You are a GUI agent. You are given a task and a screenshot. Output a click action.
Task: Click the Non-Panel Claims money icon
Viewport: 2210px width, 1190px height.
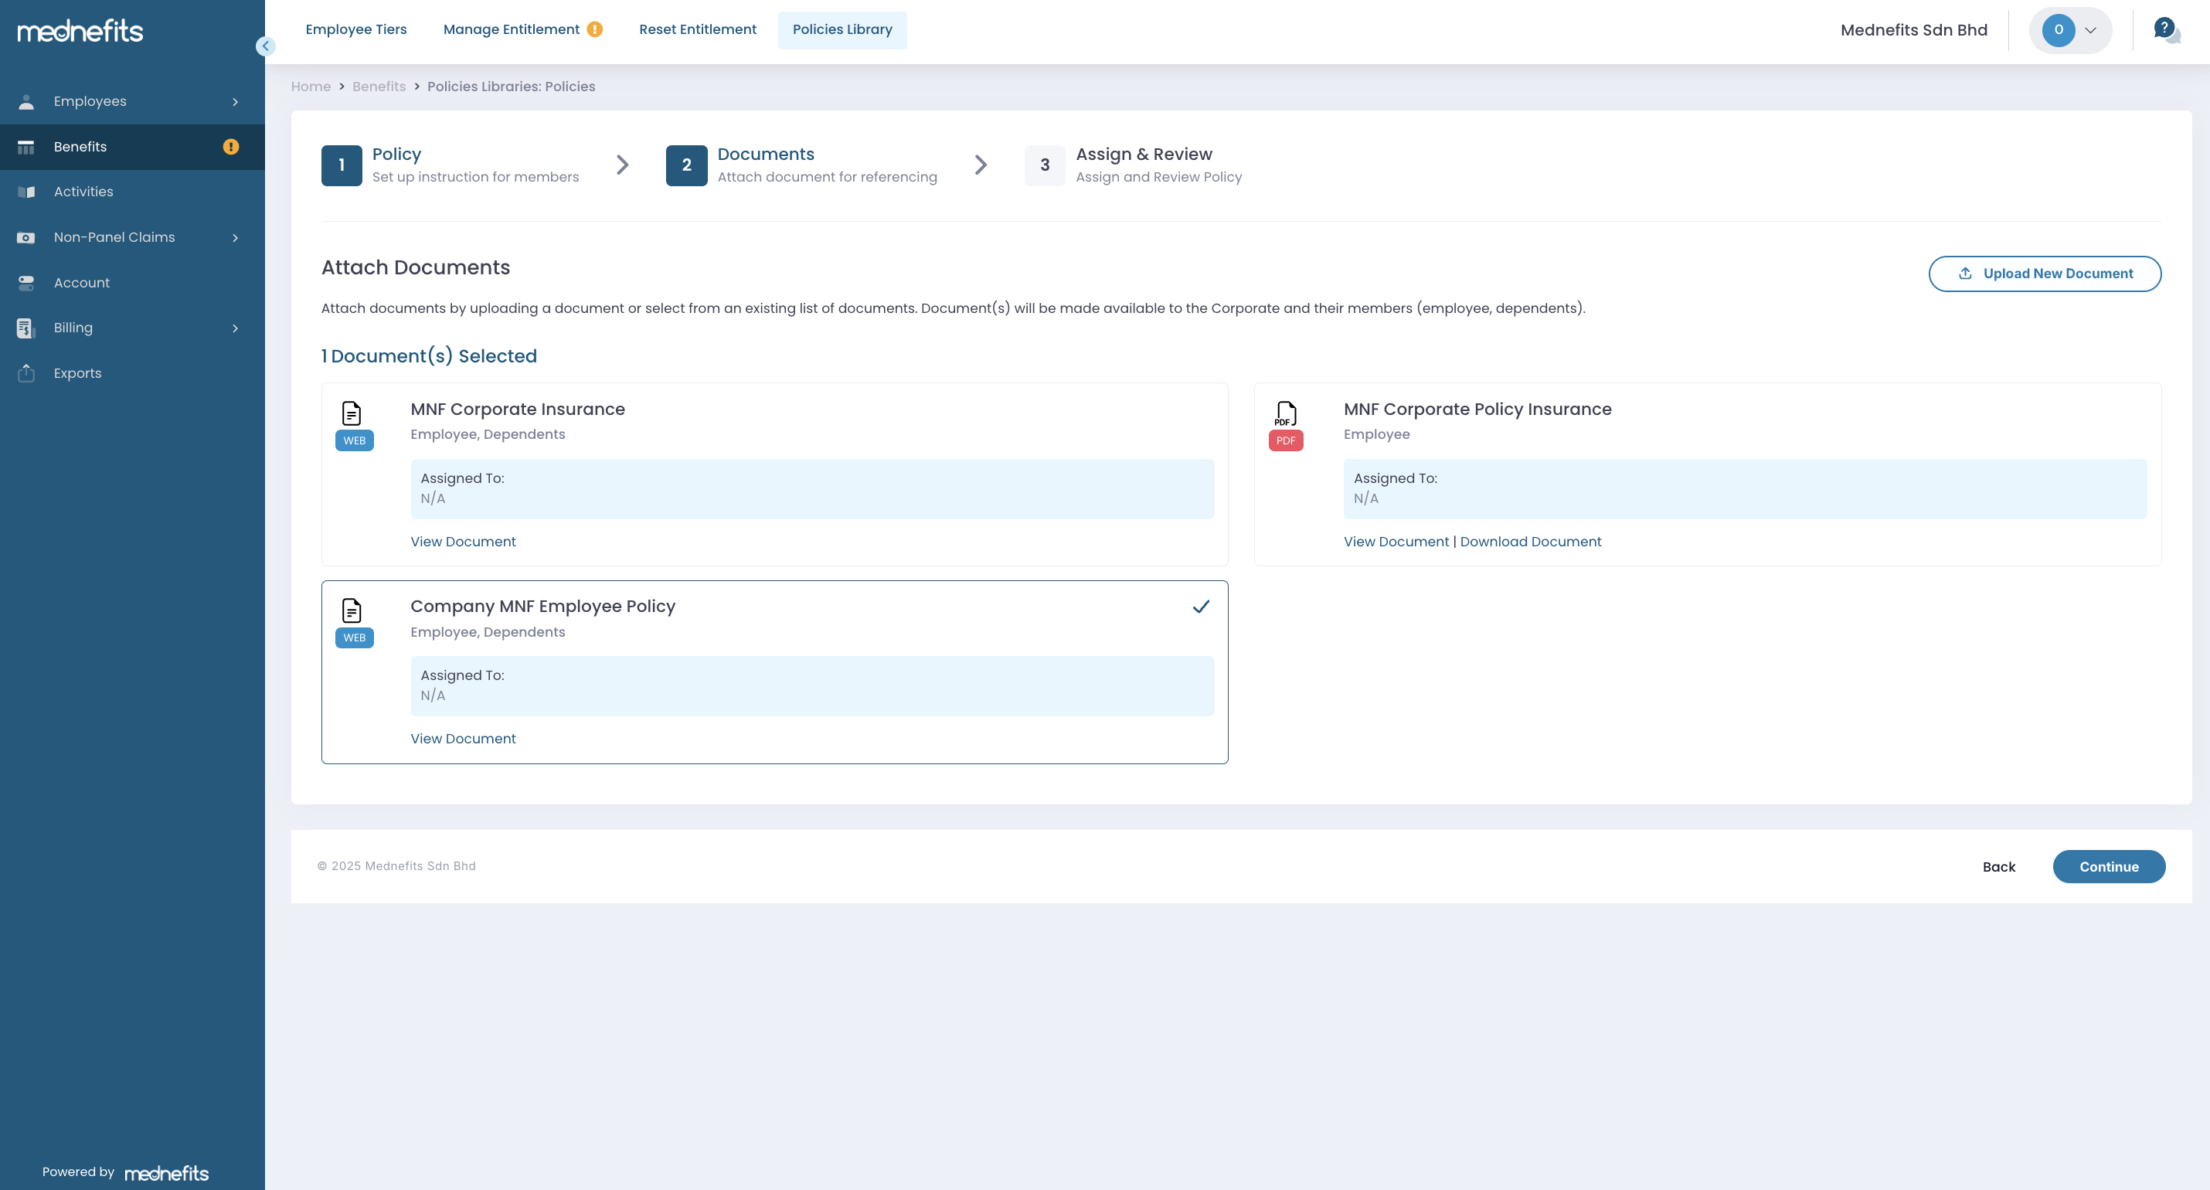coord(26,238)
